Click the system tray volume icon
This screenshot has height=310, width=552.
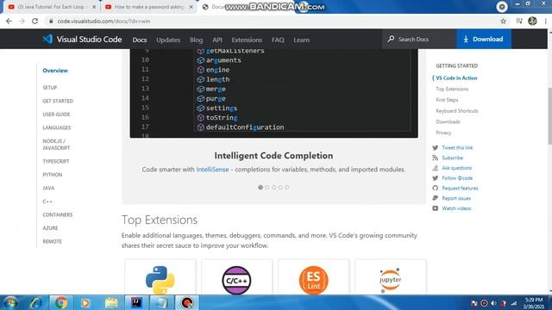pyautogui.click(x=493, y=303)
